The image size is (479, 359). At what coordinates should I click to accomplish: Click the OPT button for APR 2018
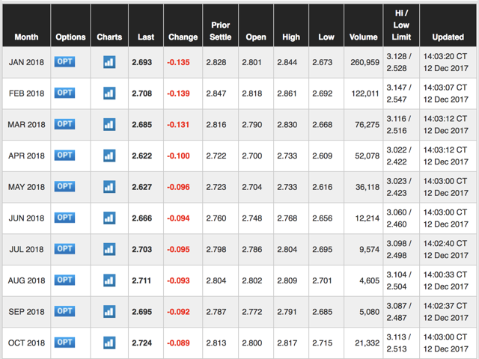point(64,155)
